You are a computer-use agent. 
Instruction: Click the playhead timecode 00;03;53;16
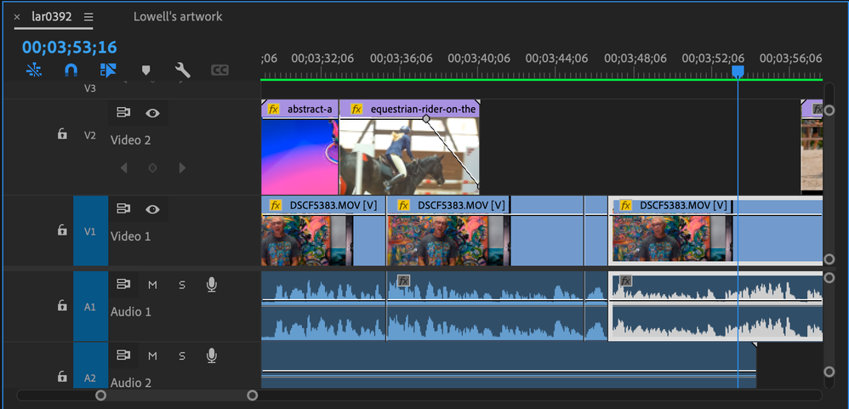69,47
